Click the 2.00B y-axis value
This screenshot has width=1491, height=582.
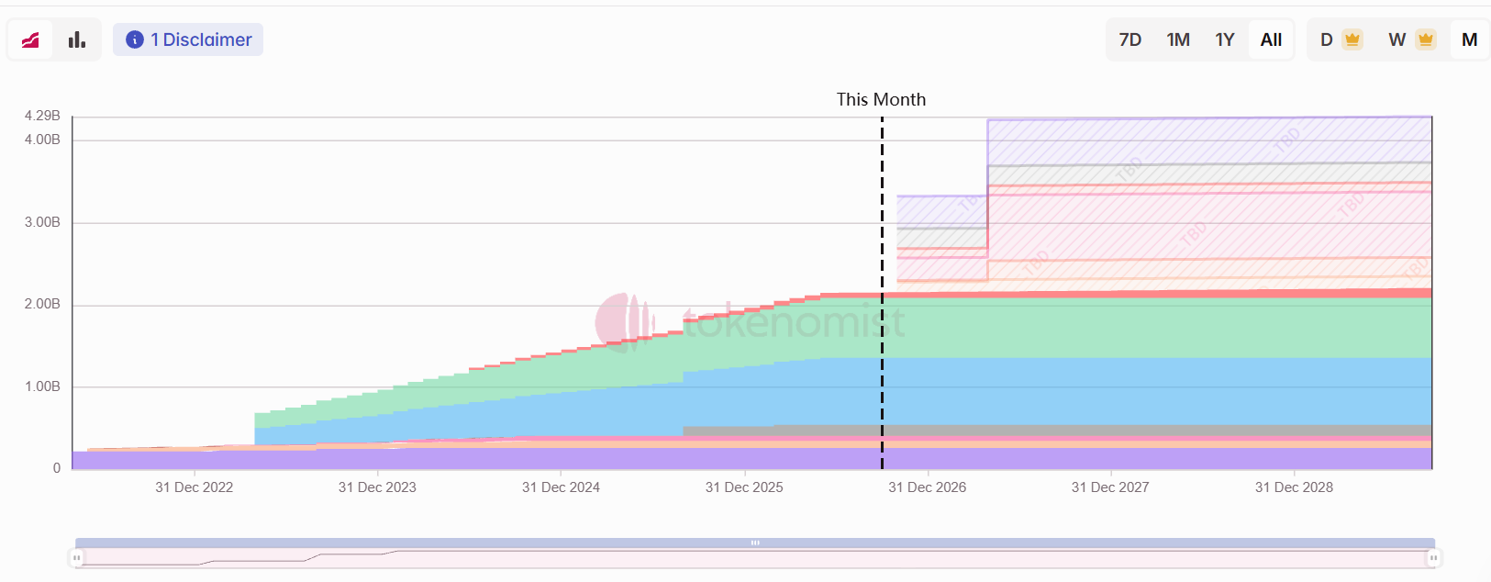point(42,304)
